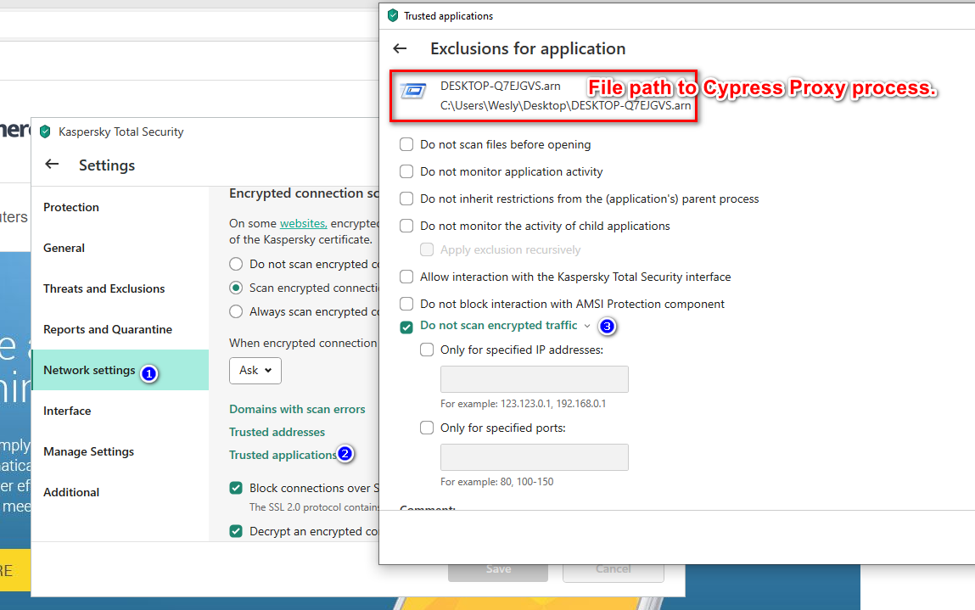975x610 pixels.
Task: Open Trusted applications link
Action: tap(283, 456)
